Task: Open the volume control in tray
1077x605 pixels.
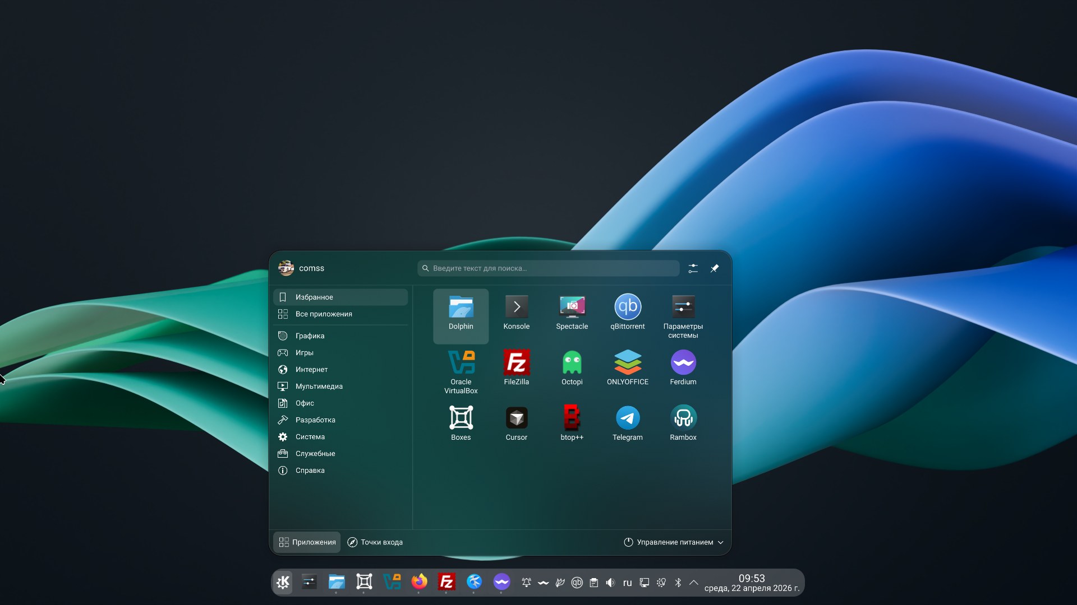Action: [x=610, y=583]
